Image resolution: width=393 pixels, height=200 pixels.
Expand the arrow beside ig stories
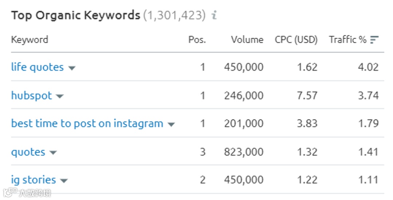click(64, 180)
